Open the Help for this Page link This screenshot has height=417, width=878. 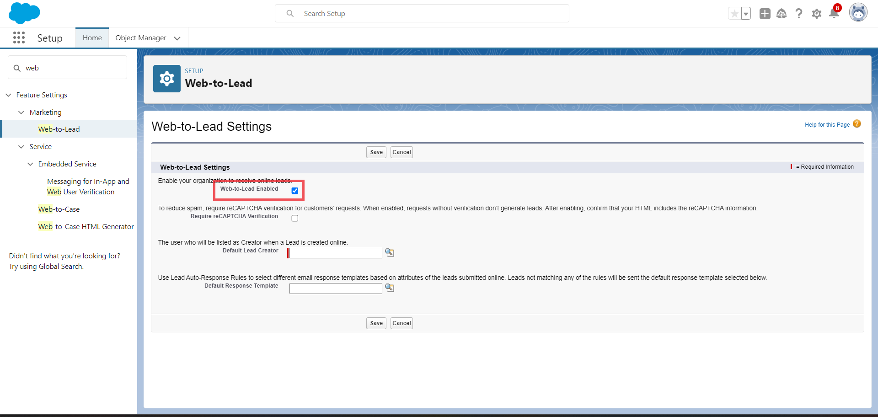827,125
